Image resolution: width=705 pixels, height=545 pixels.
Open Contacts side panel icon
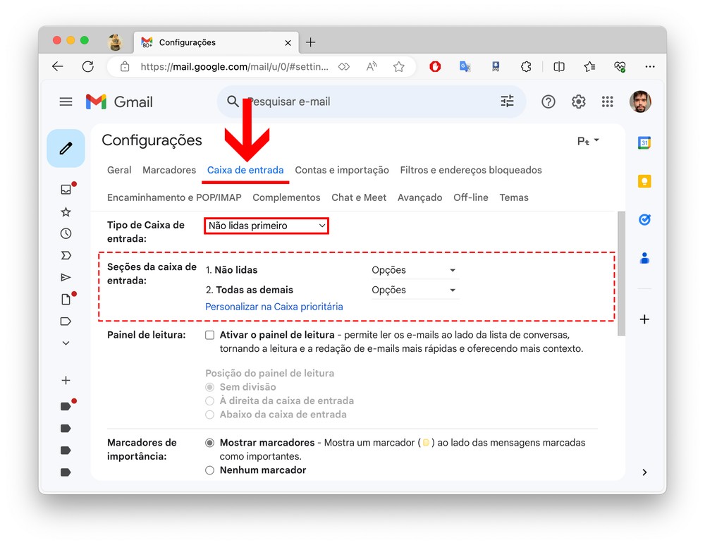pos(644,258)
